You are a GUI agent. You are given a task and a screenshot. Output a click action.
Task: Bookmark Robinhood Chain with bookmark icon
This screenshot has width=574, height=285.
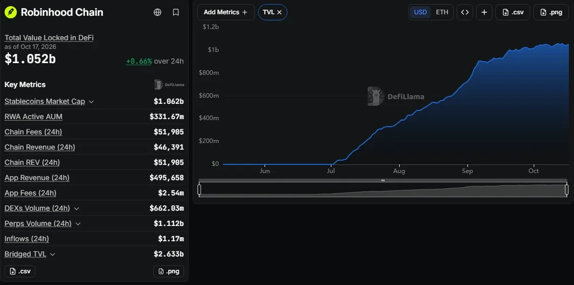click(x=176, y=12)
